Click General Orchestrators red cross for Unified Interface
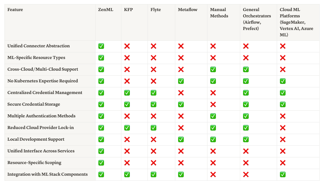 [246, 151]
